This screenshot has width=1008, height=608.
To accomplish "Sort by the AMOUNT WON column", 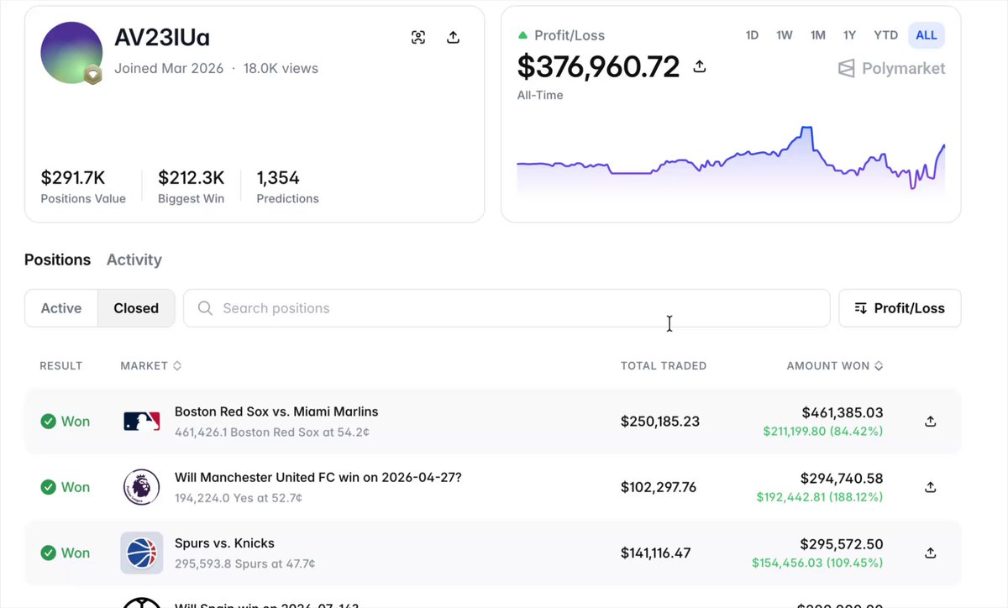I will 835,366.
